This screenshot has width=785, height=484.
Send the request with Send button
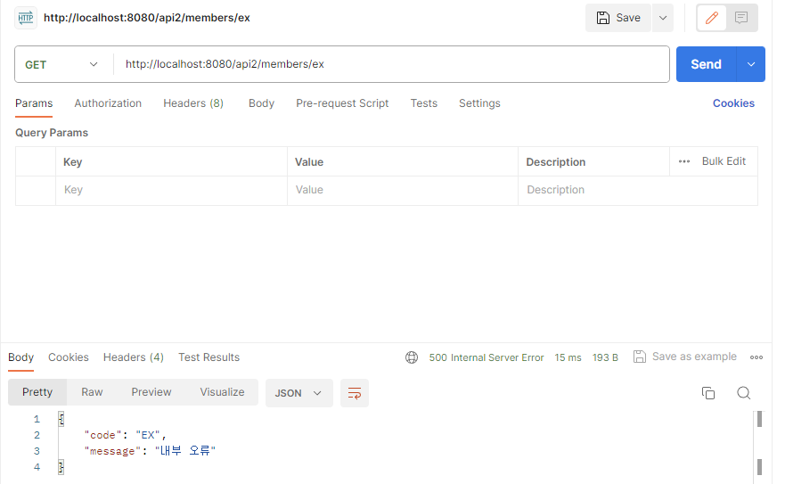coord(706,64)
